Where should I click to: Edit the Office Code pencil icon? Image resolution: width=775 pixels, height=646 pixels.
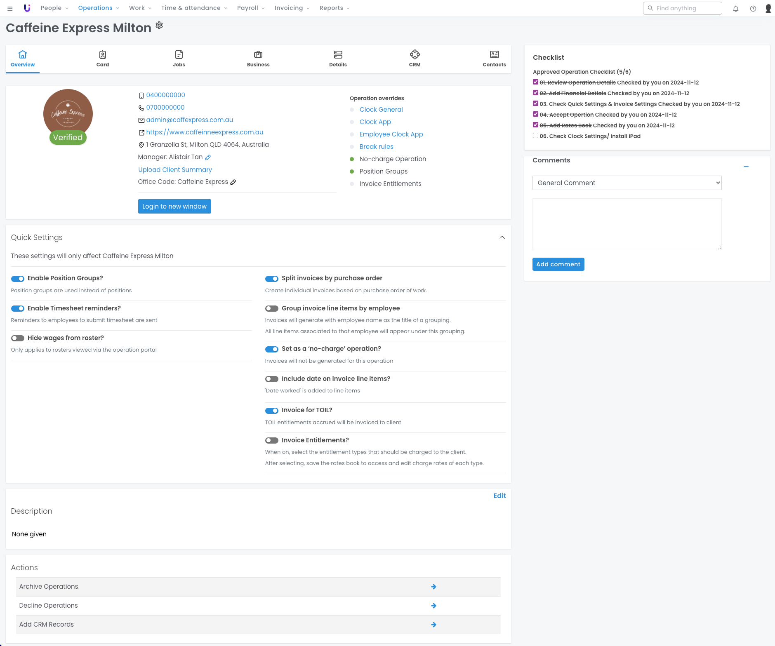click(x=233, y=182)
